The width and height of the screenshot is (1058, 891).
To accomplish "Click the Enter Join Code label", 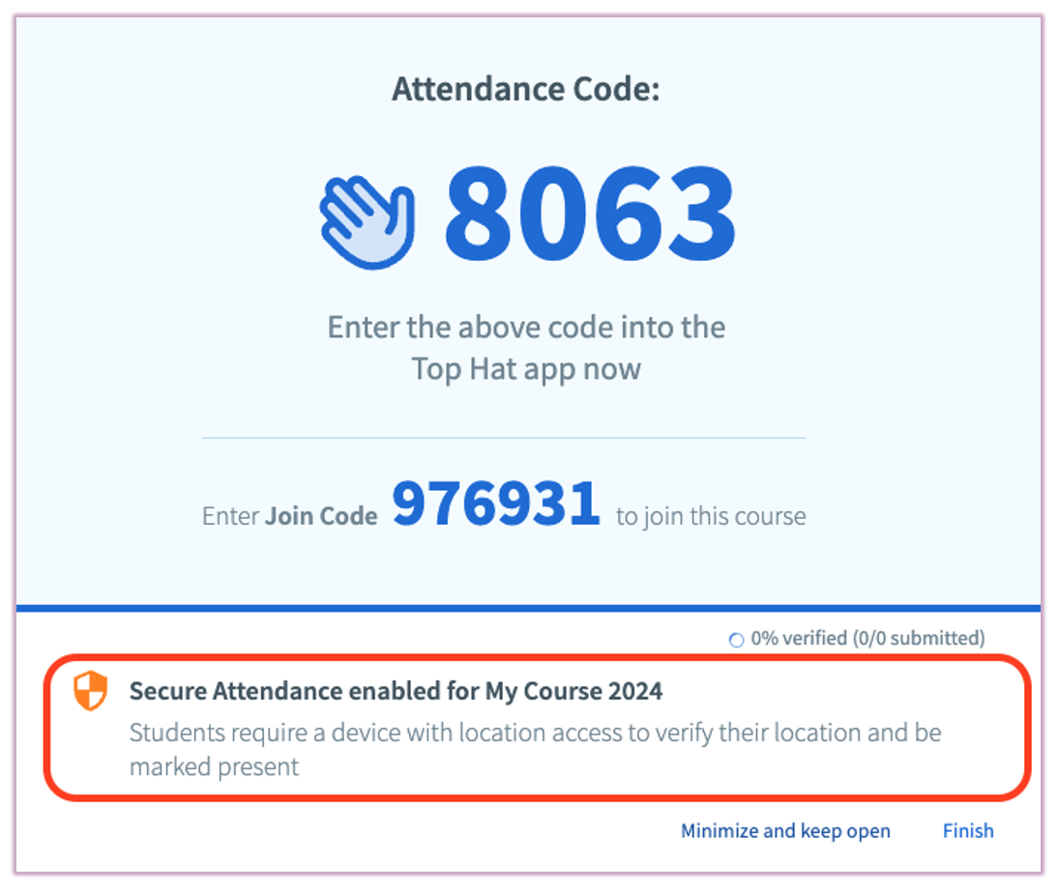I will (x=291, y=515).
